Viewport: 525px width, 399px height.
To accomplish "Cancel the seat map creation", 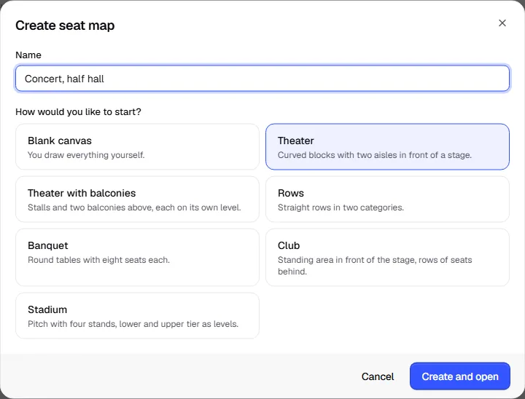I will click(x=378, y=376).
